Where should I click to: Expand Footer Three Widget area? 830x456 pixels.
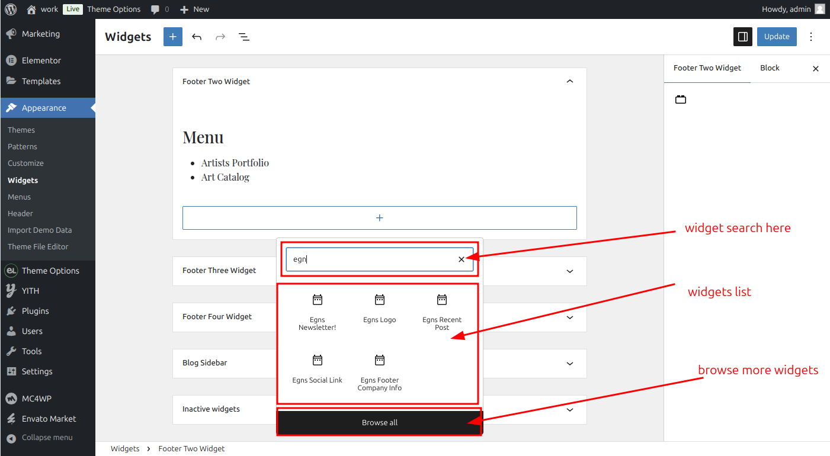pyautogui.click(x=570, y=271)
